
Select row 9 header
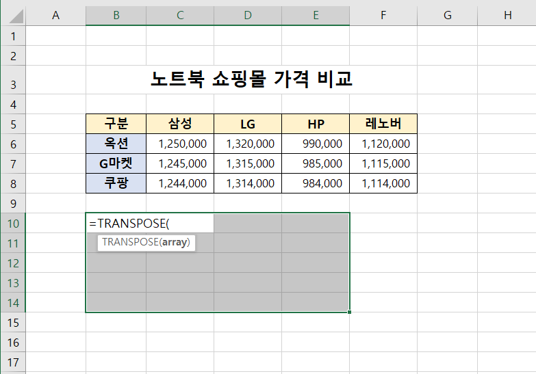pyautogui.click(x=13, y=203)
